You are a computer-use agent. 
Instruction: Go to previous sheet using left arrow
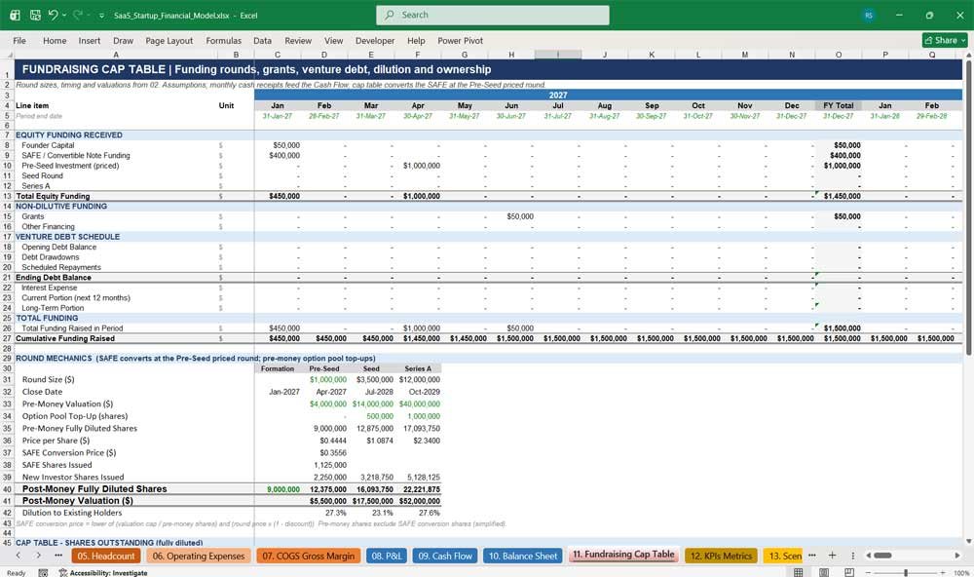[19, 556]
